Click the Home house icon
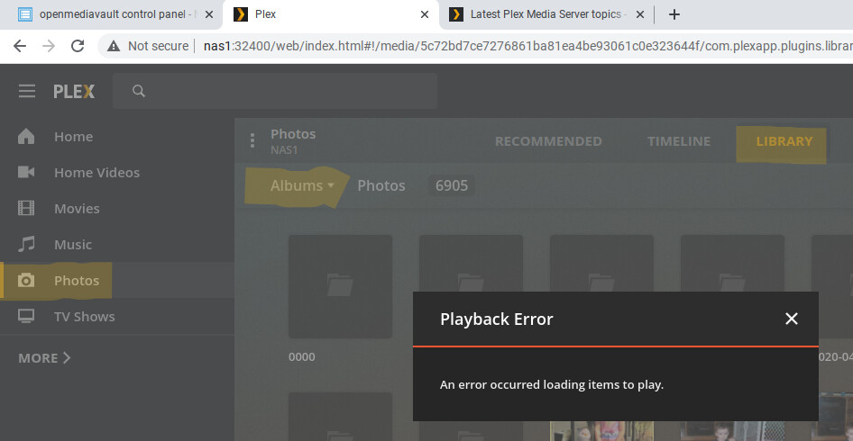 26,136
